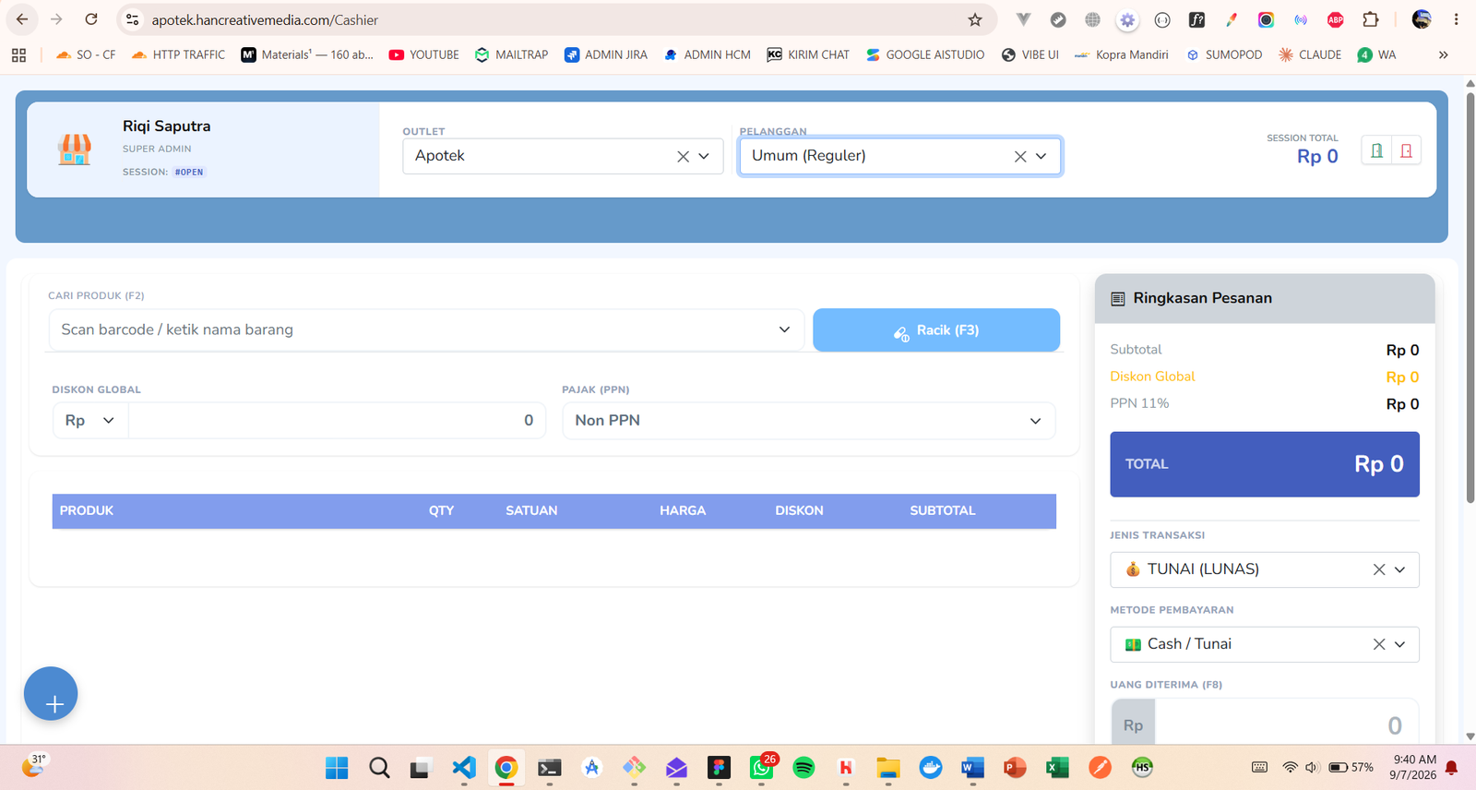
Task: Open the browser extensions puzzle icon
Action: (x=1371, y=19)
